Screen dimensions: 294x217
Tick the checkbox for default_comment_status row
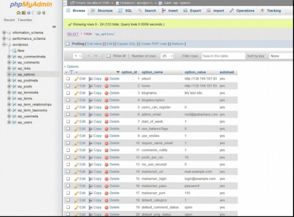click(68, 207)
